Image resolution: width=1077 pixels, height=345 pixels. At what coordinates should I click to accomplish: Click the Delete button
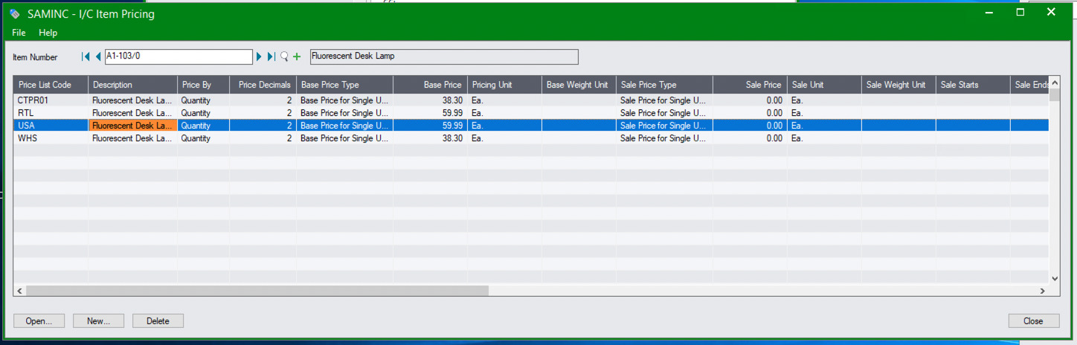[x=158, y=321]
